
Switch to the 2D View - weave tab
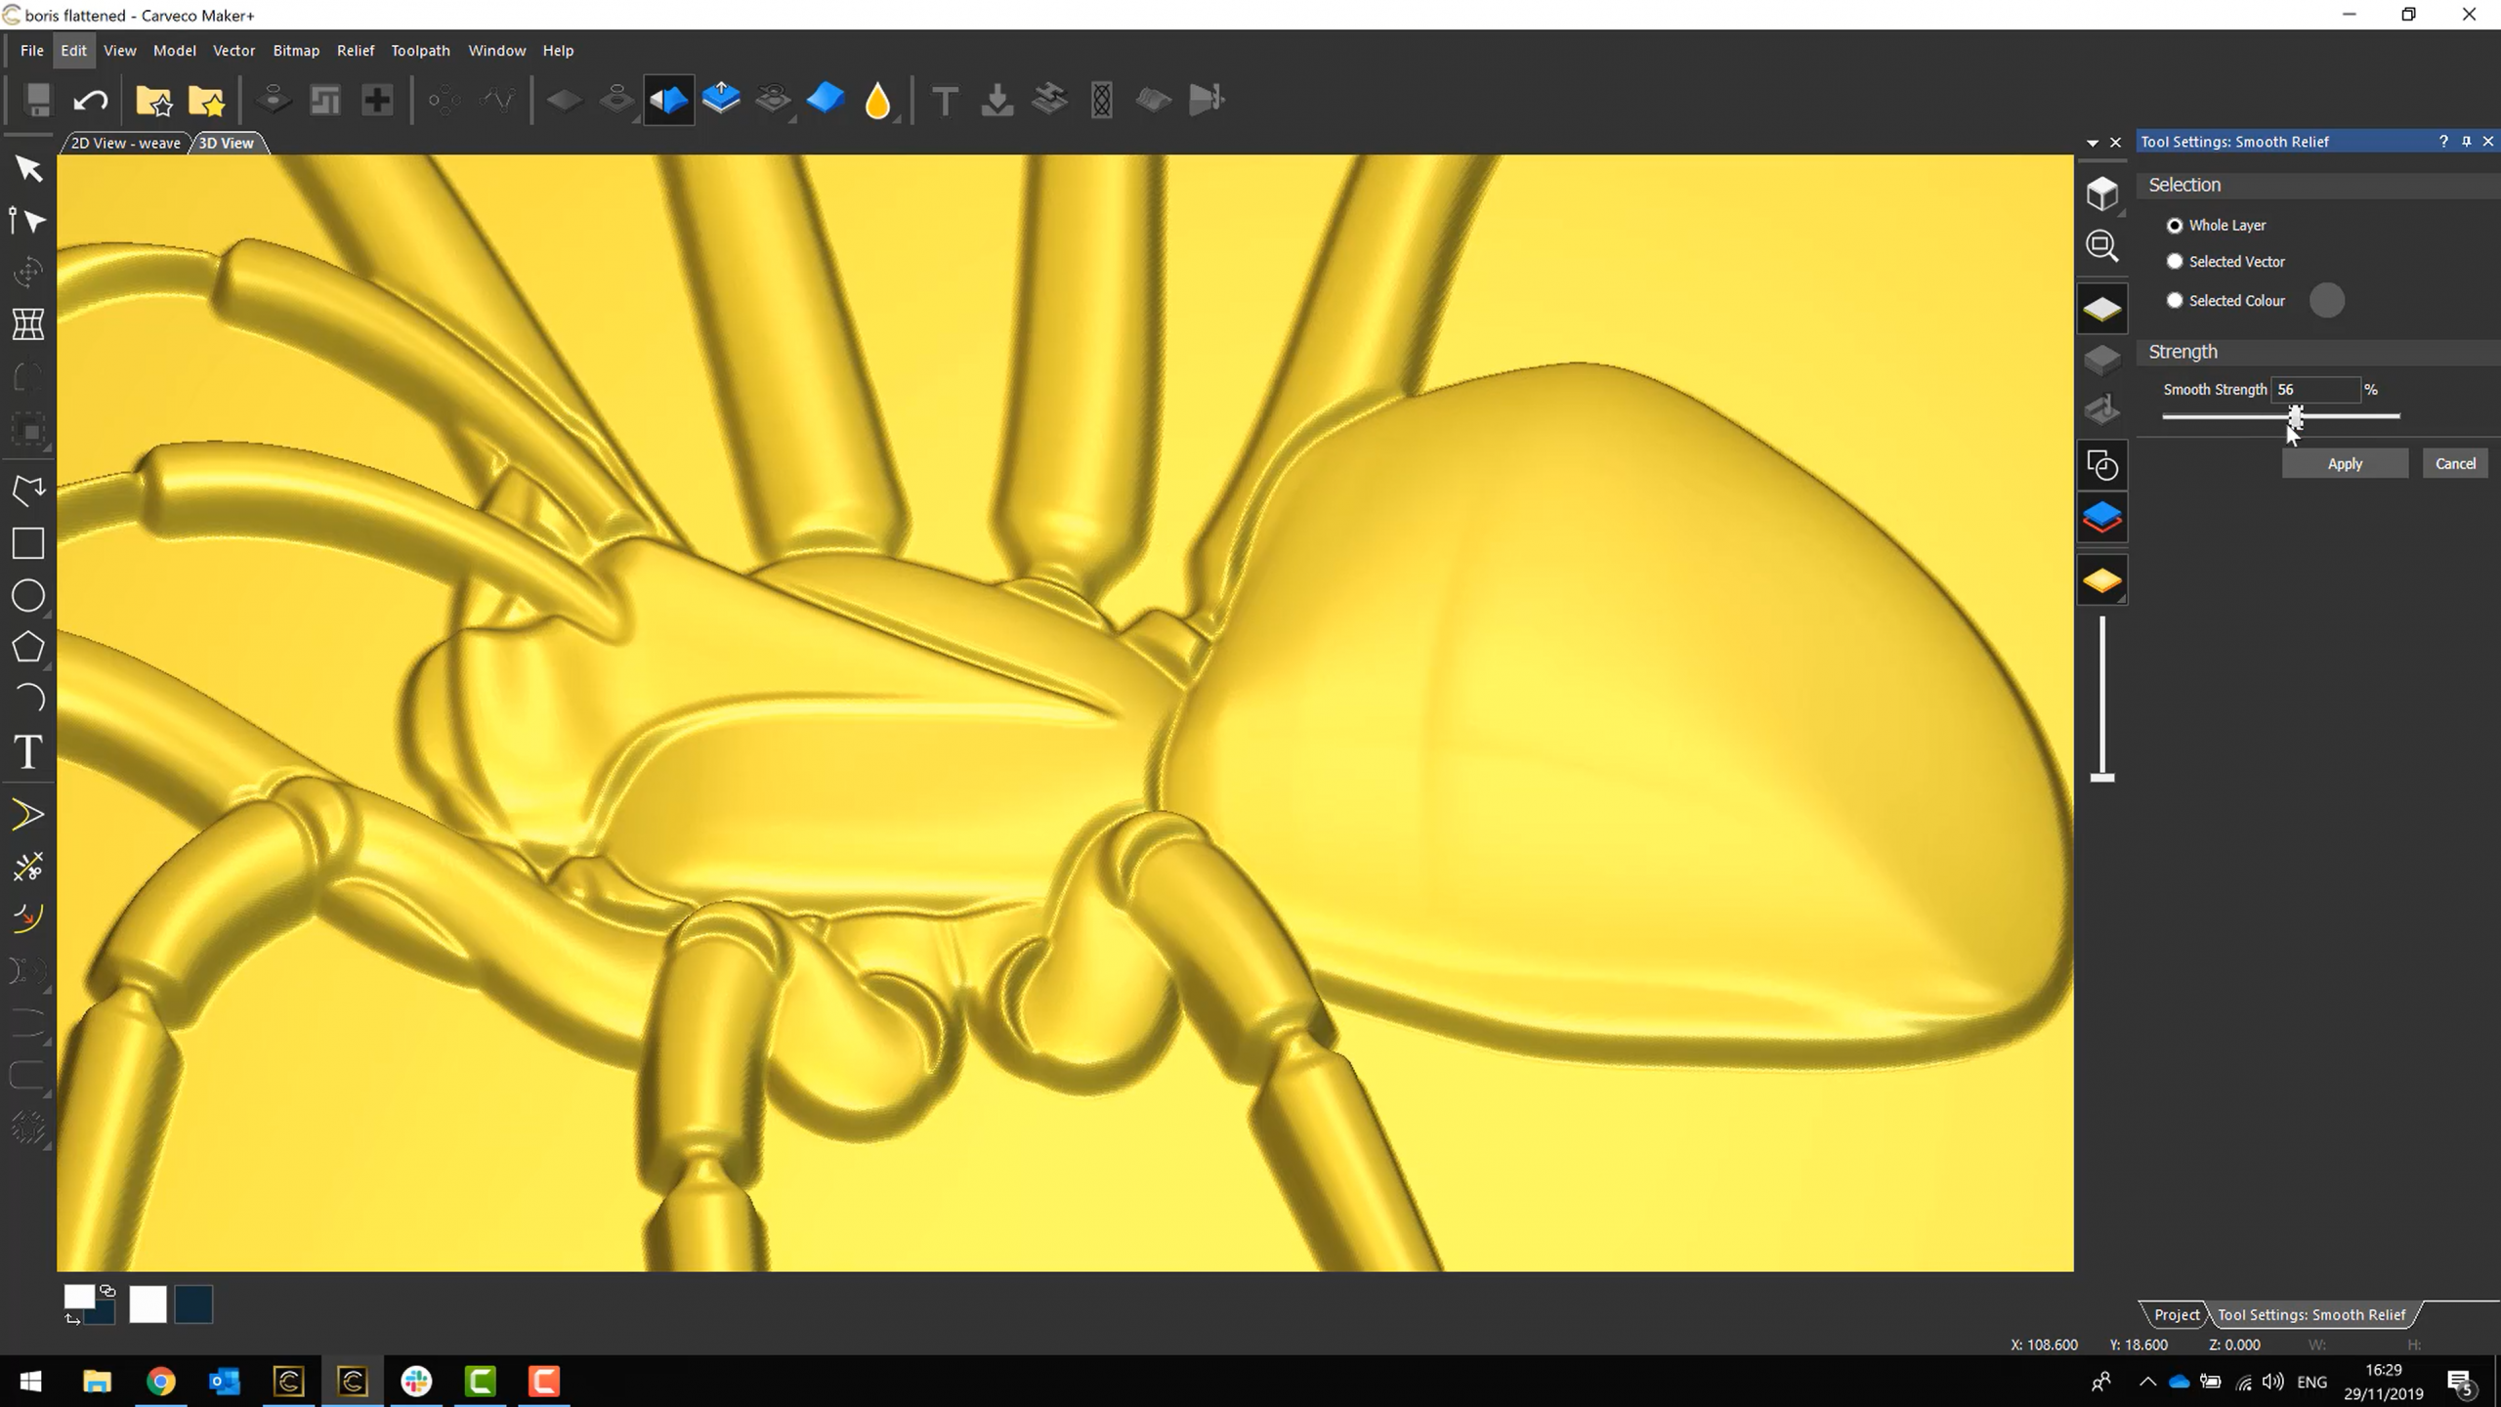(124, 143)
